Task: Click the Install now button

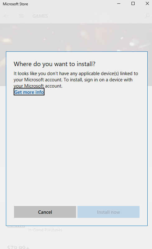Action: pos(108,212)
